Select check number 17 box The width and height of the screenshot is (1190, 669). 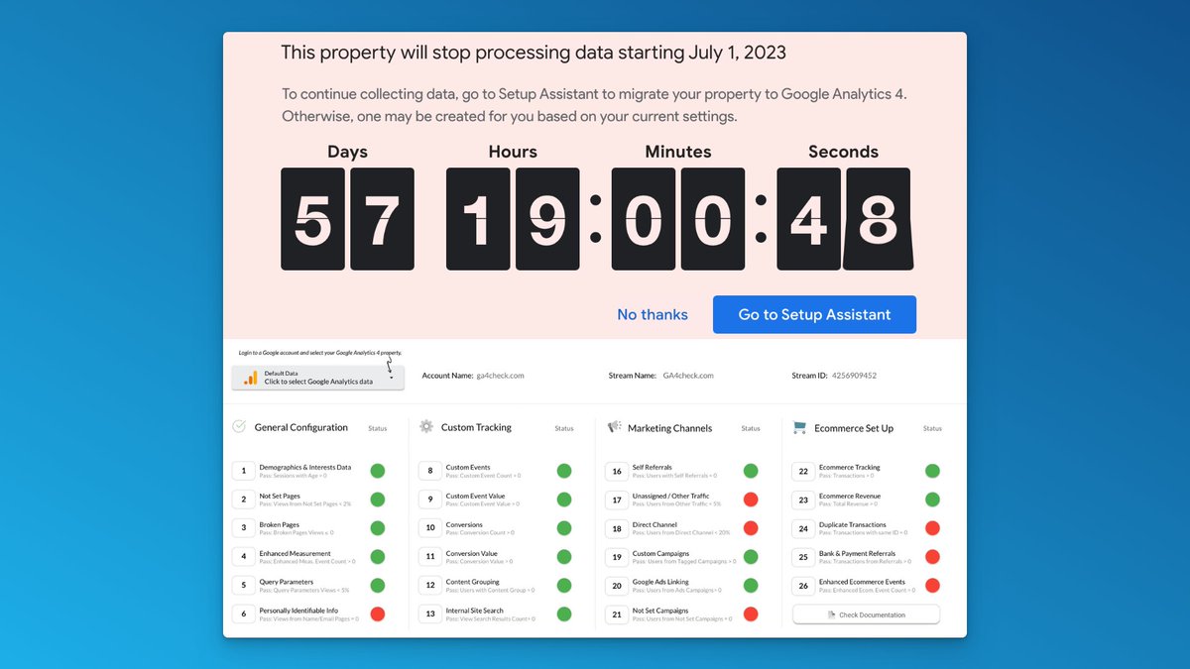coord(616,500)
